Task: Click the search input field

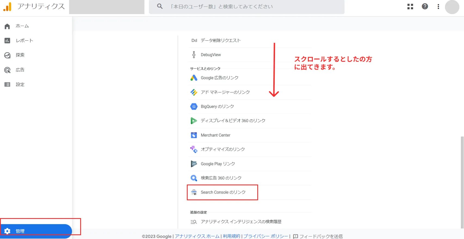Action: point(247,7)
